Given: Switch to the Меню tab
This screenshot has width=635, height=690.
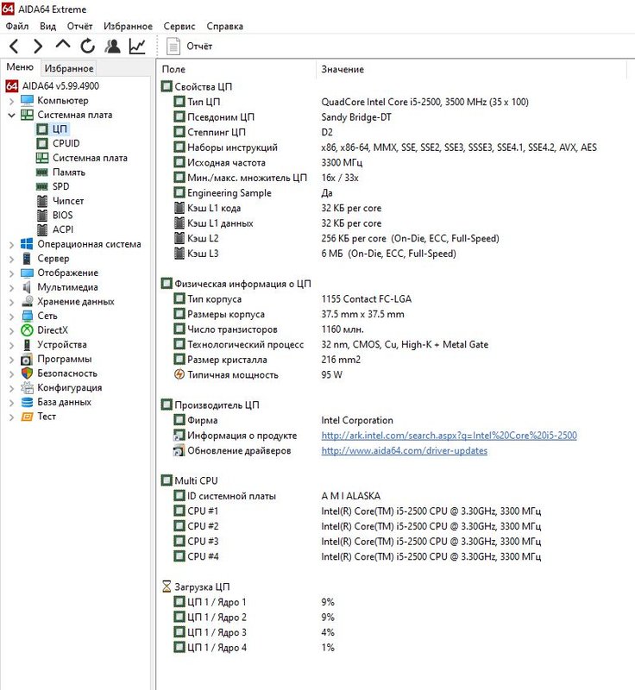Looking at the screenshot, I should click(20, 67).
